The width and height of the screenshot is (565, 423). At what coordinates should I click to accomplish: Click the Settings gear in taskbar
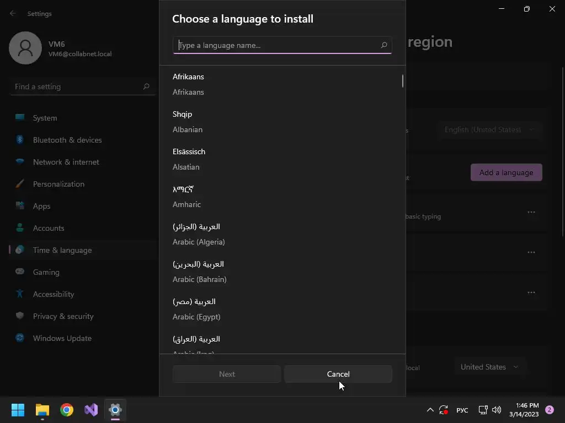tap(115, 410)
